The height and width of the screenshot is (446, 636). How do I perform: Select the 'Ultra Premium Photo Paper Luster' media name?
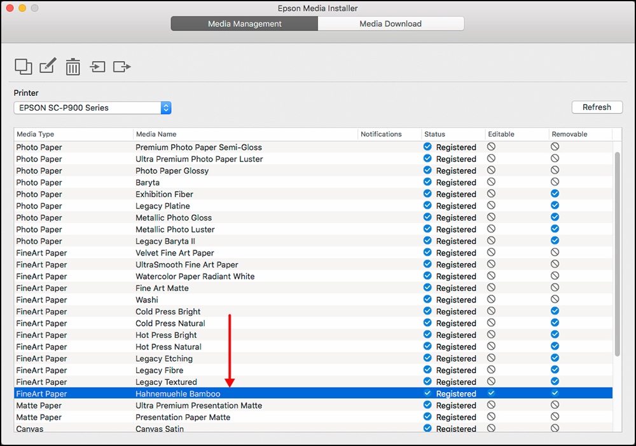tap(199, 159)
